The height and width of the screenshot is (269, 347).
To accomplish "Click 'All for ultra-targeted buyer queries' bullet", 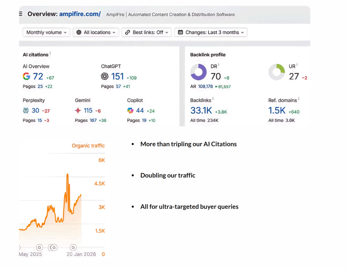I will tap(189, 207).
